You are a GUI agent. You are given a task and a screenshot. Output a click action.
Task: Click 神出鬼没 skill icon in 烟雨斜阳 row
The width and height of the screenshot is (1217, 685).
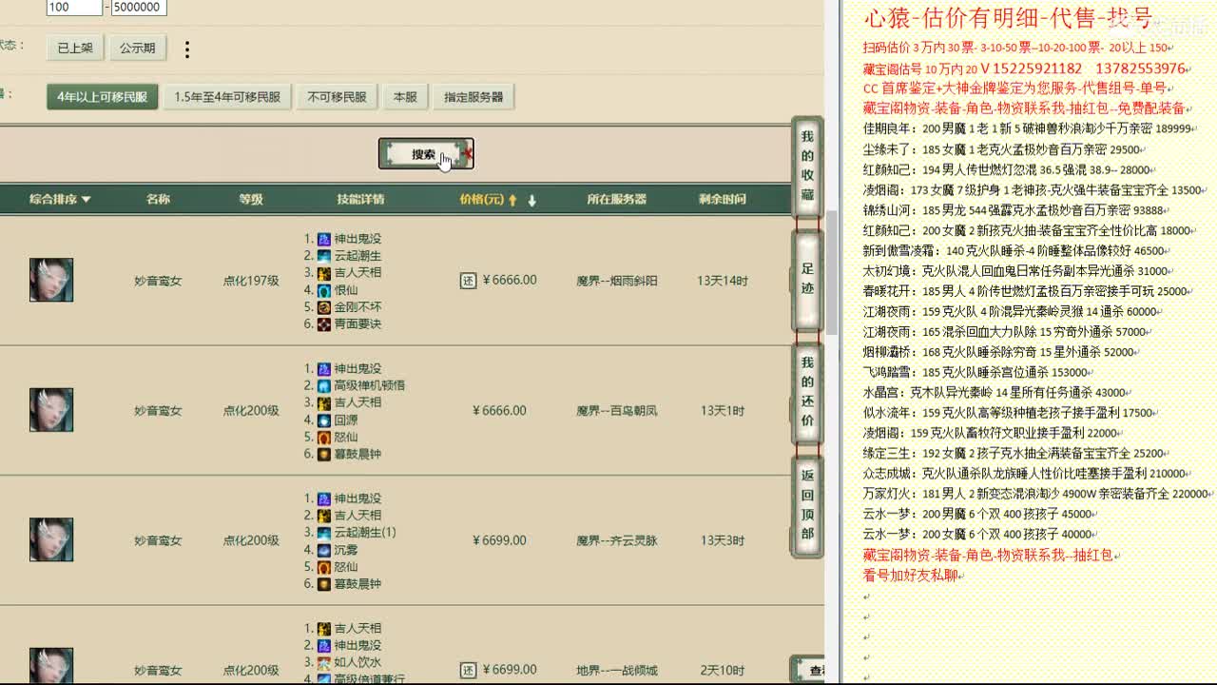point(323,239)
